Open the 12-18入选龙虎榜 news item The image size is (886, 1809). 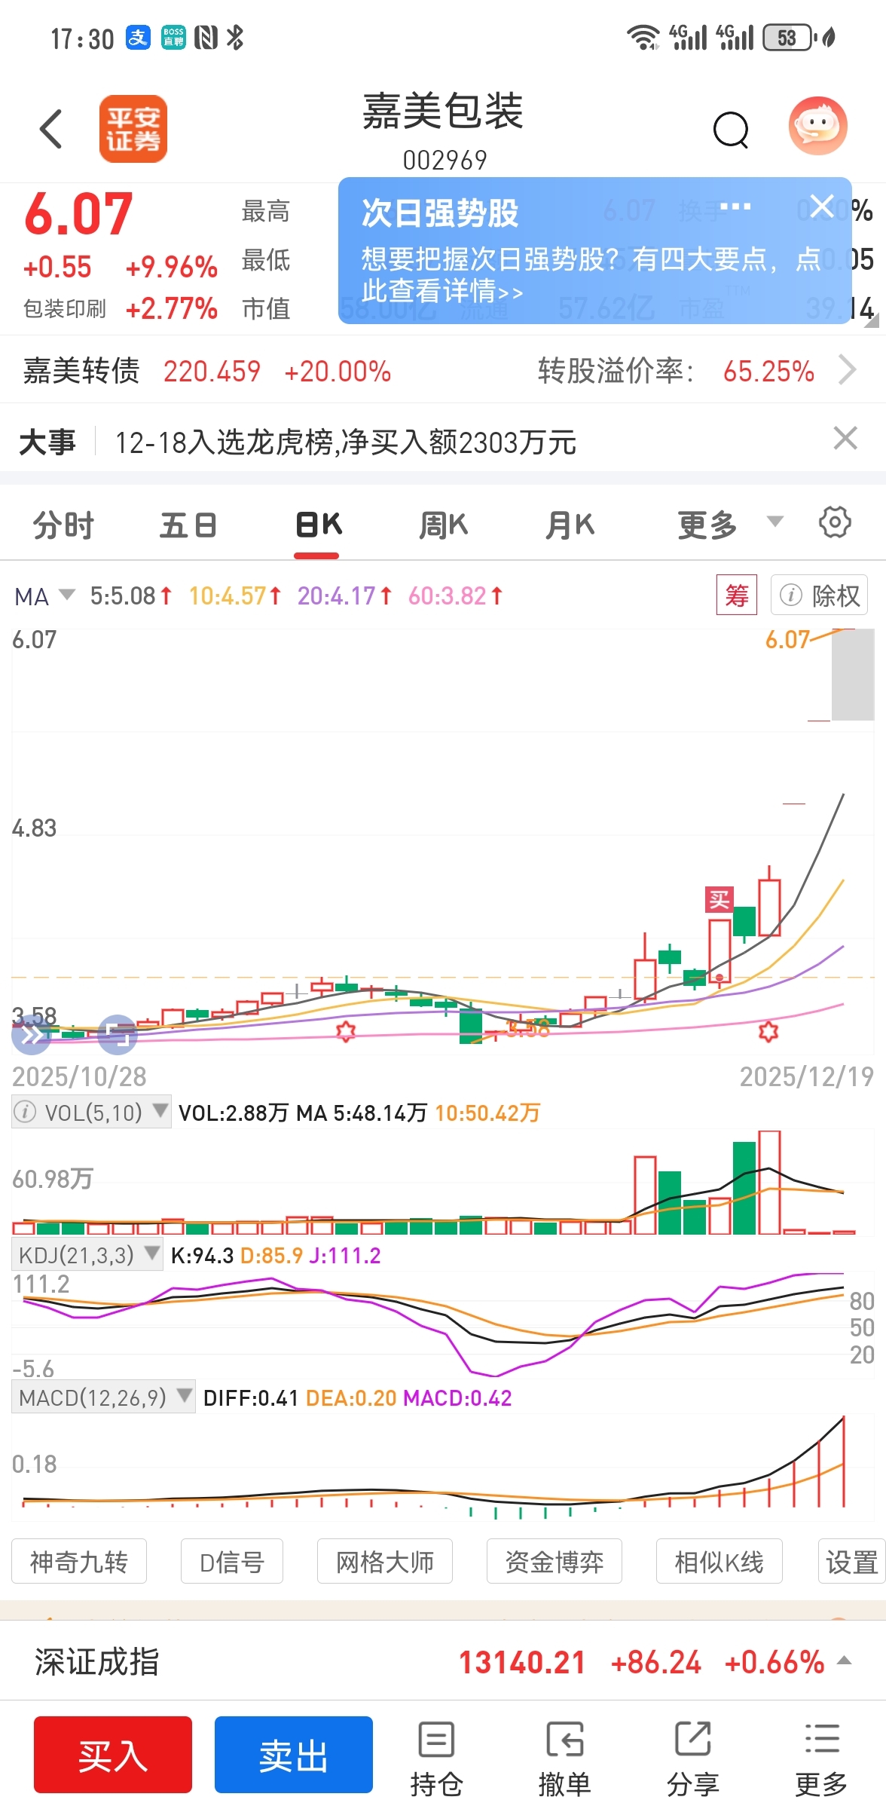coord(345,442)
